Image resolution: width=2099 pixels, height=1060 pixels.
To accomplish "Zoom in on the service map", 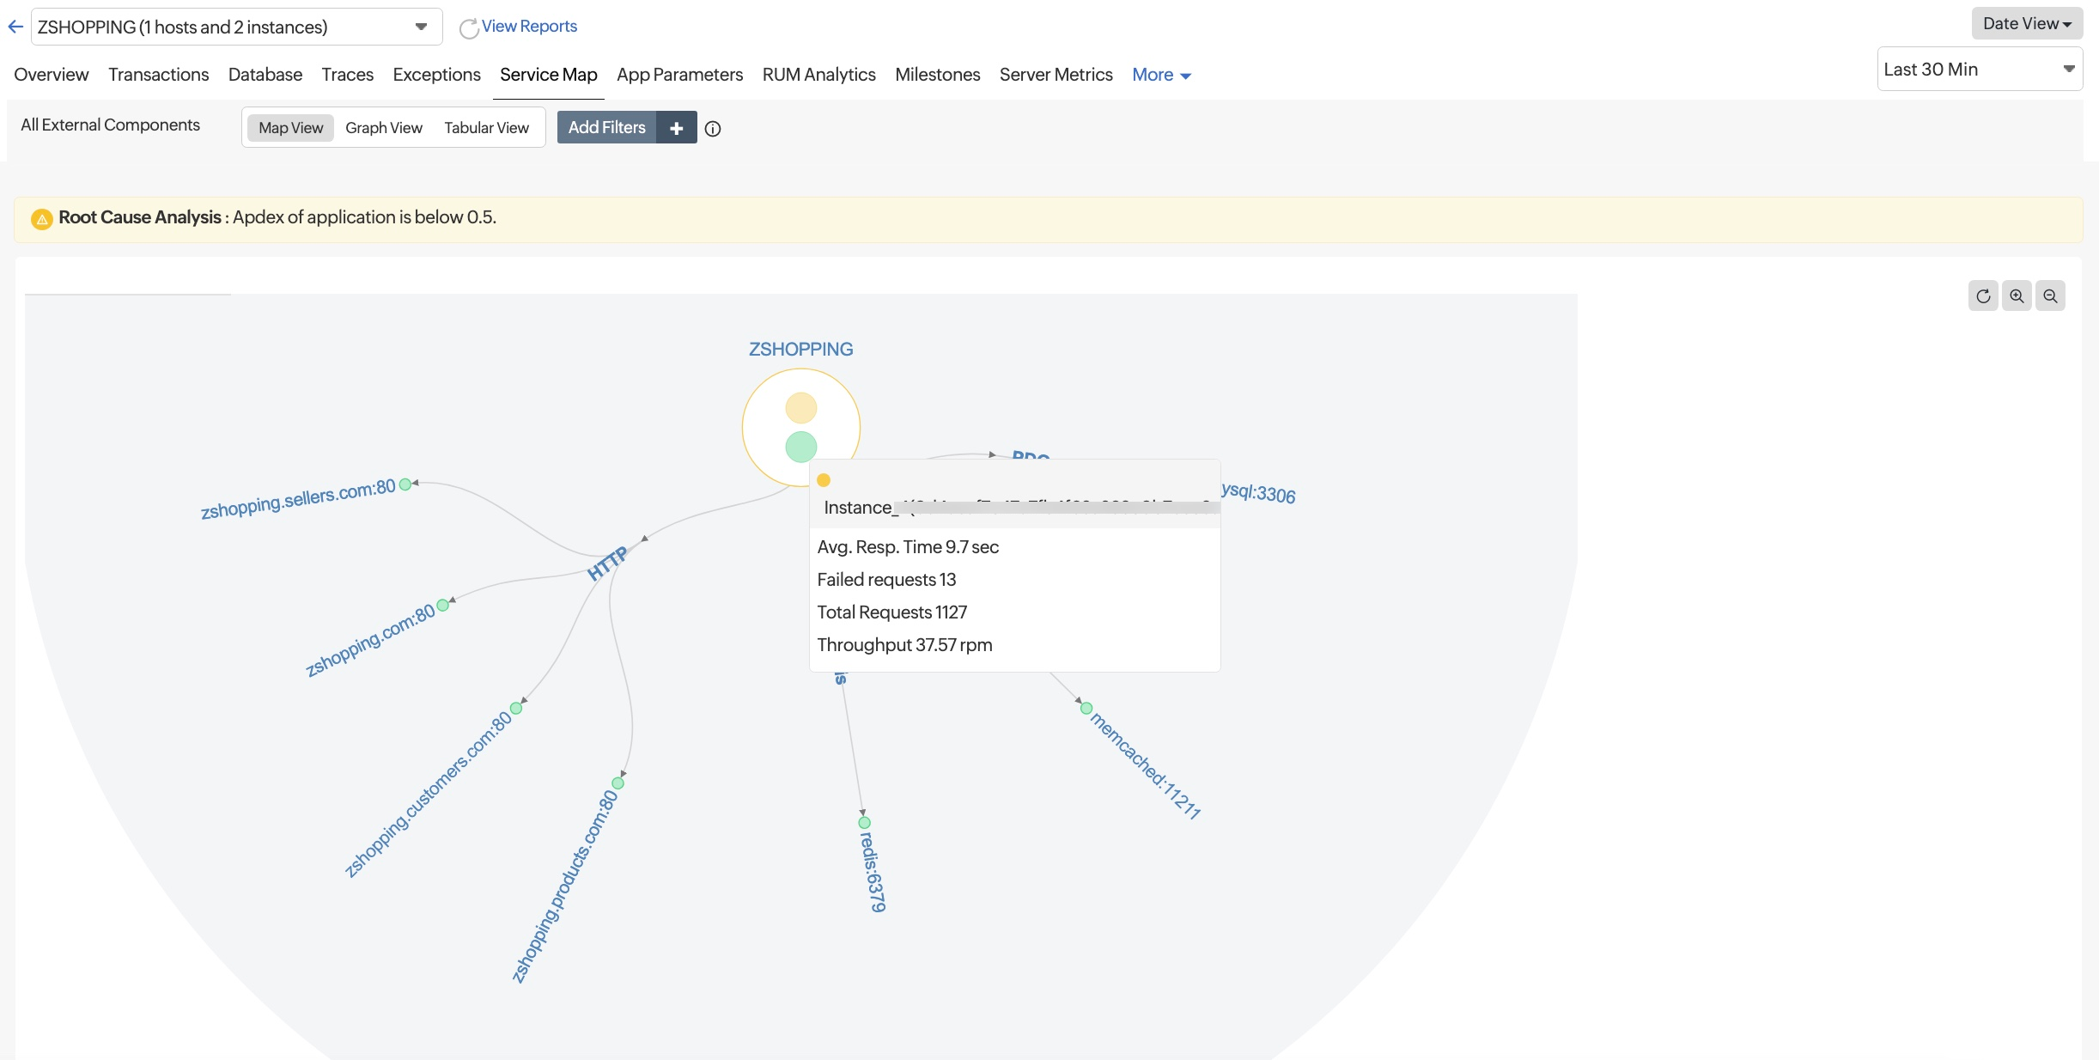I will [x=2017, y=296].
